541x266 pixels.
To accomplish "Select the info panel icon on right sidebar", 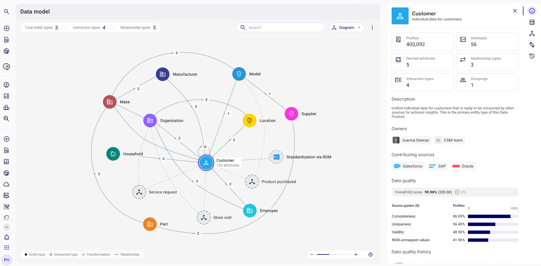I will click(532, 11).
